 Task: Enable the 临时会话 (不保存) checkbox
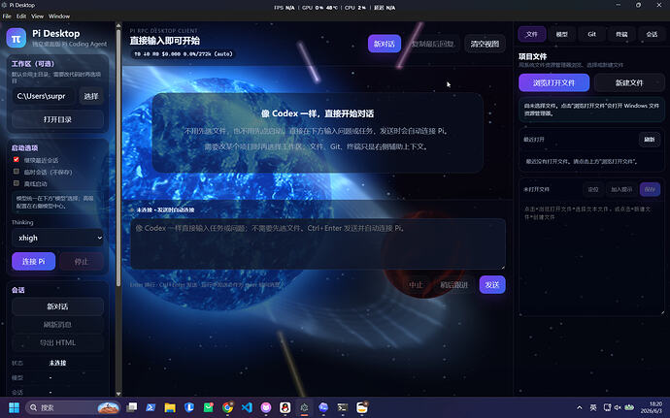[17, 172]
